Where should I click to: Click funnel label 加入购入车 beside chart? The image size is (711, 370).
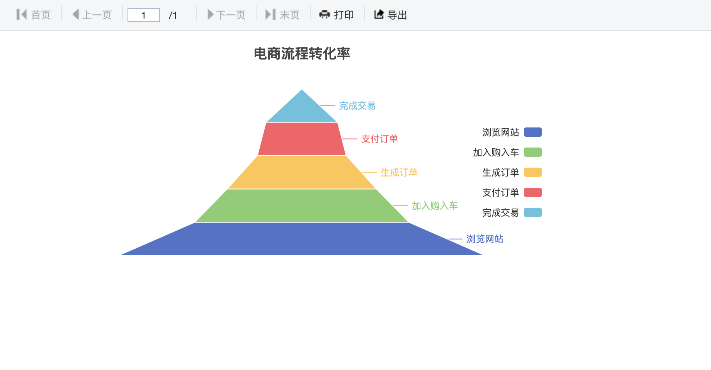coord(435,205)
